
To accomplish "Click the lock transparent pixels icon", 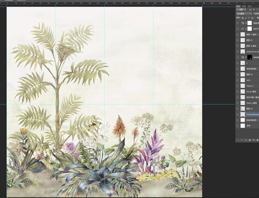I will [x=242, y=18].
